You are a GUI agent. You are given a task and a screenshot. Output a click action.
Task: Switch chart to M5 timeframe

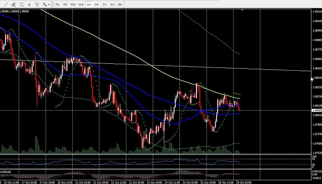tap(65, 4)
